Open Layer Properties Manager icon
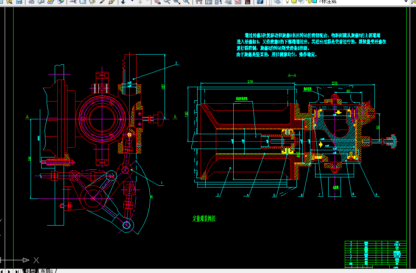Viewport: 416px width, 273px height. [x=277, y=2]
